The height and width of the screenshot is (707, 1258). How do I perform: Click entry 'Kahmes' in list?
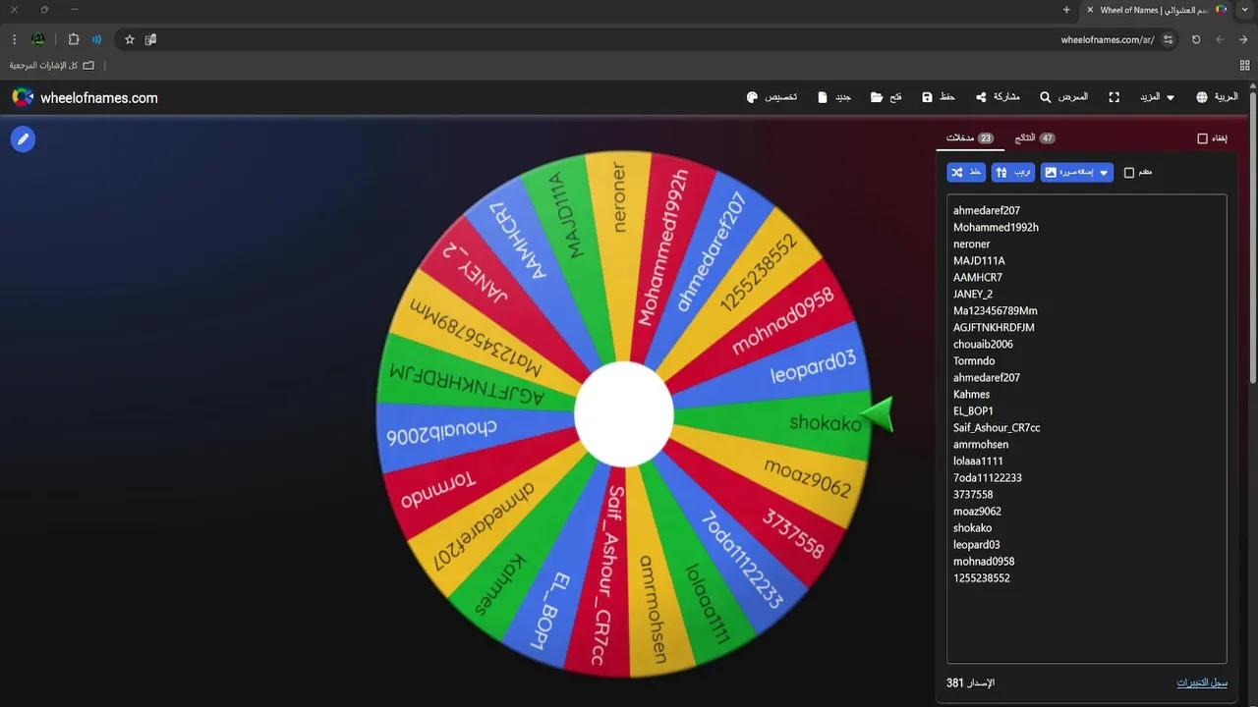[x=971, y=395]
